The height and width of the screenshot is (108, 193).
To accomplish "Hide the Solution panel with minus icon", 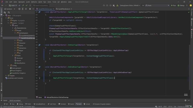I will (x=33, y=9).
